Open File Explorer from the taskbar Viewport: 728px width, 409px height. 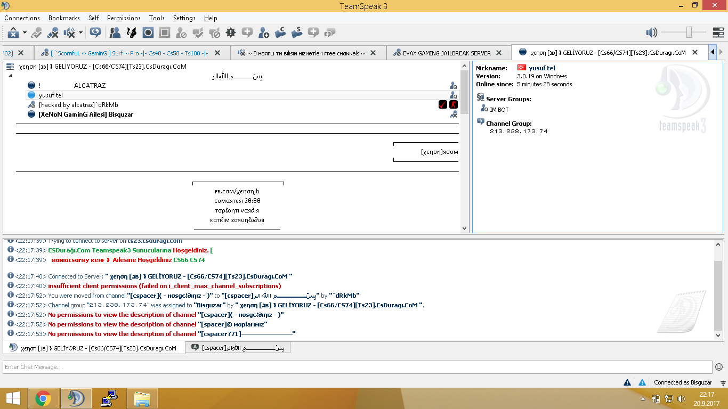(142, 398)
